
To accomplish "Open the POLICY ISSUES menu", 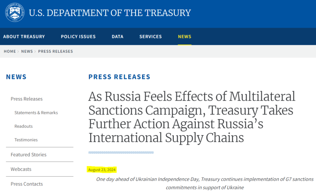I will click(78, 36).
